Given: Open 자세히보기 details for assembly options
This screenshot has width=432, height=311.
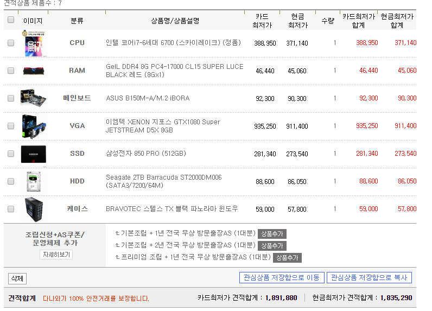Looking at the screenshot, I should click(x=56, y=255).
